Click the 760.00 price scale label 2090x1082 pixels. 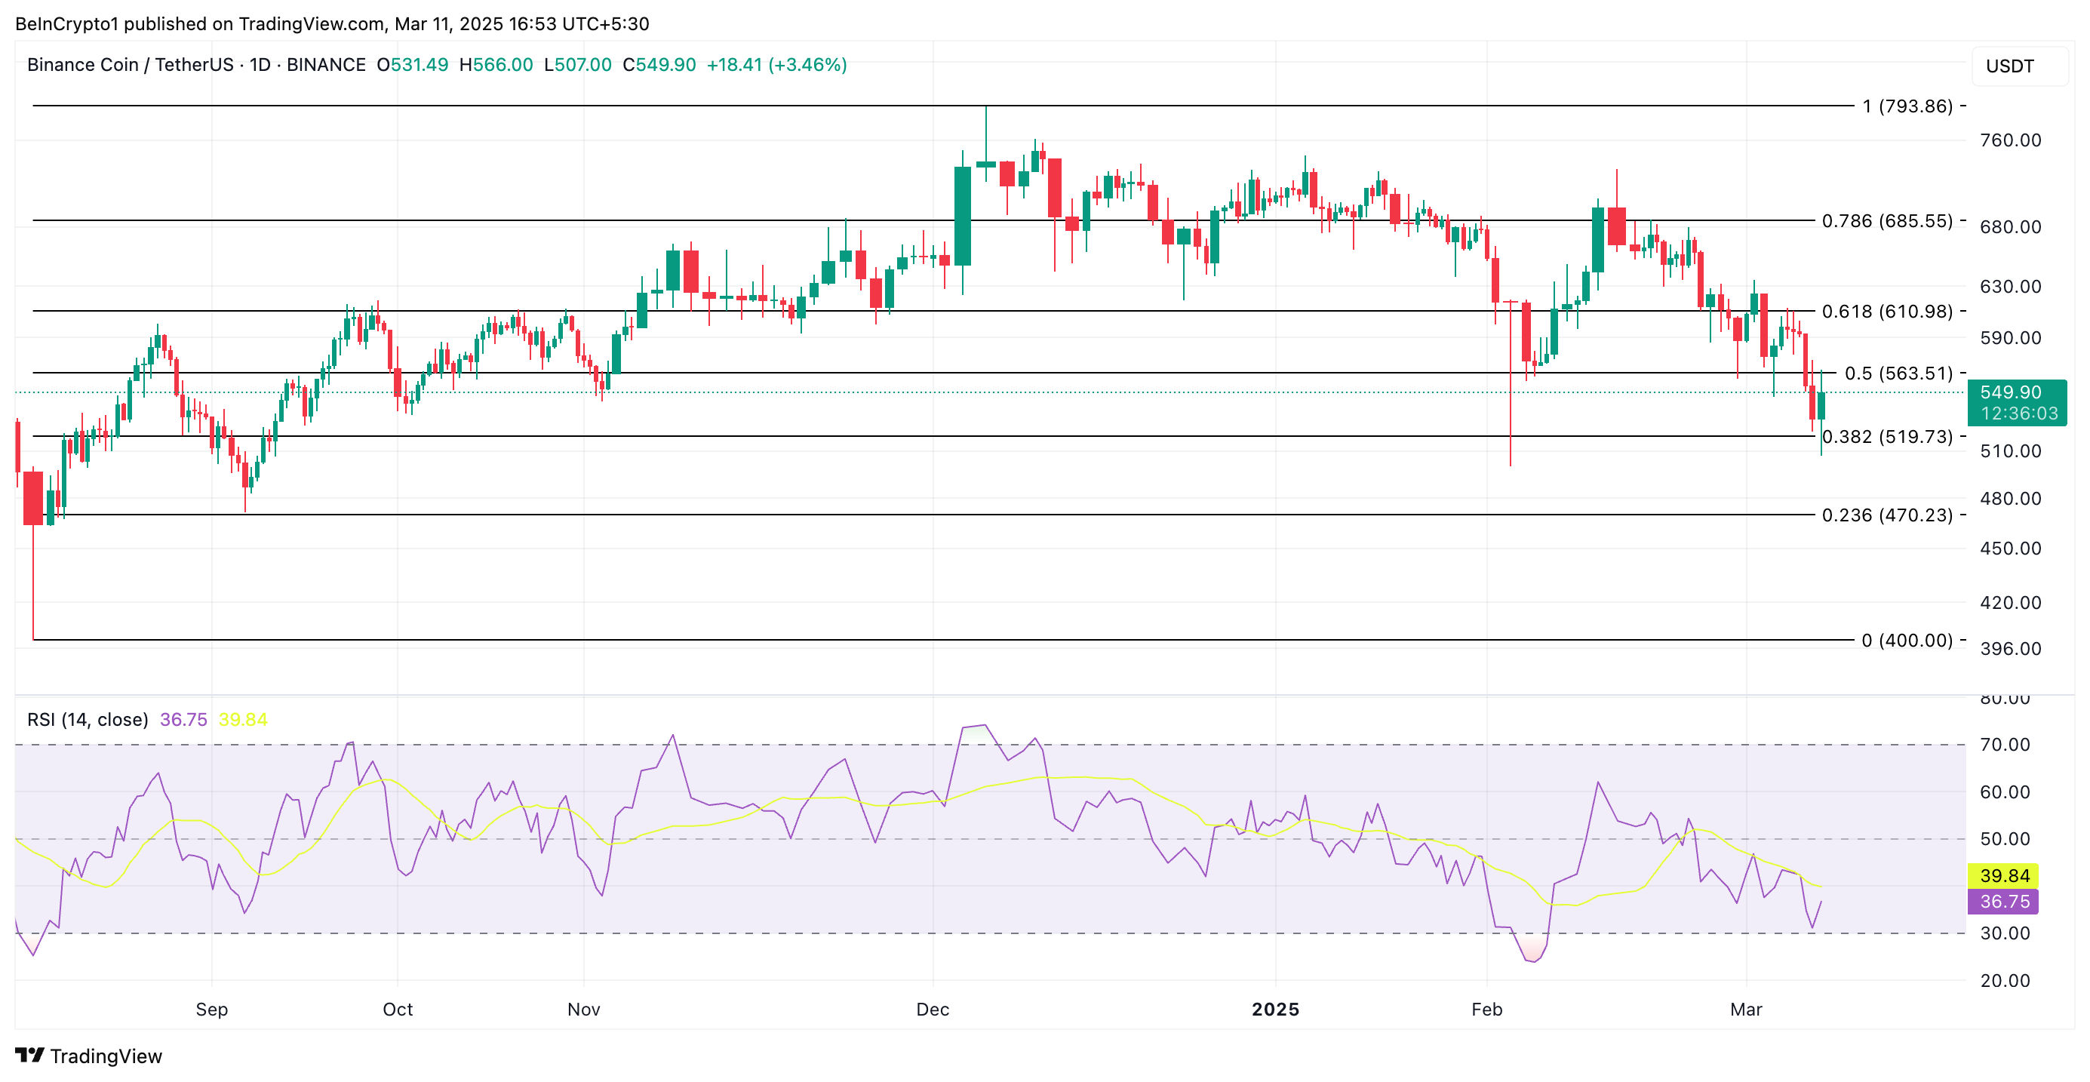click(2010, 140)
